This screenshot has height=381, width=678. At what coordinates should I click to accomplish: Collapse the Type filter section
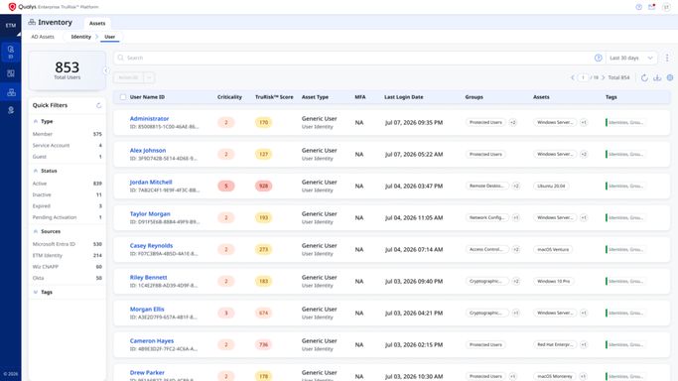pyautogui.click(x=36, y=121)
